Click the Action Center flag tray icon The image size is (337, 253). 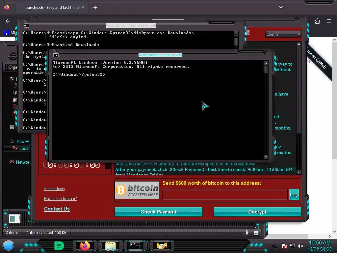[285, 246]
